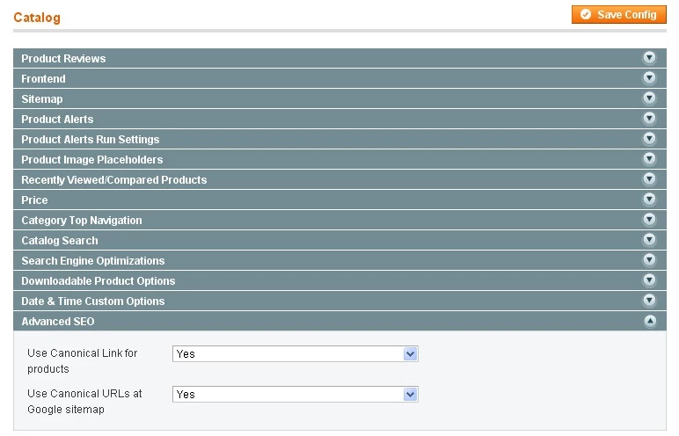Open Price section header
This screenshot has width=679, height=436.
tap(339, 200)
